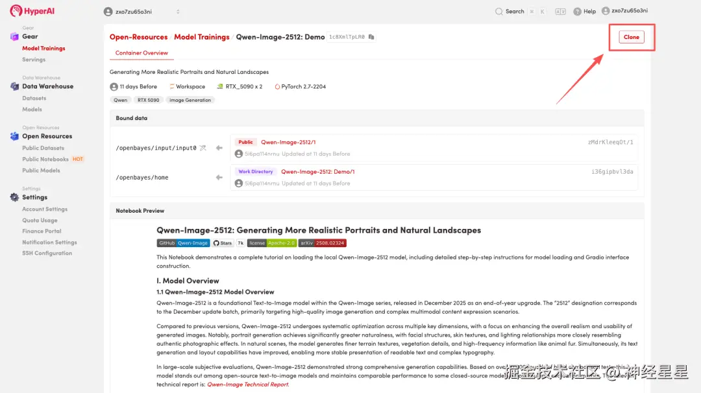701x393 pixels.
Task: Click the Help question mark icon
Action: pos(577,12)
